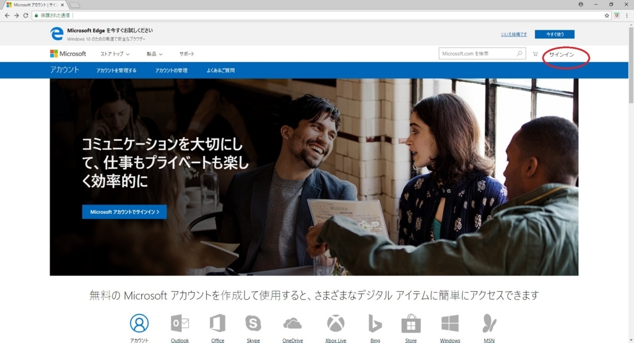
Task: Click the Outlook text link
Action: tap(180, 341)
